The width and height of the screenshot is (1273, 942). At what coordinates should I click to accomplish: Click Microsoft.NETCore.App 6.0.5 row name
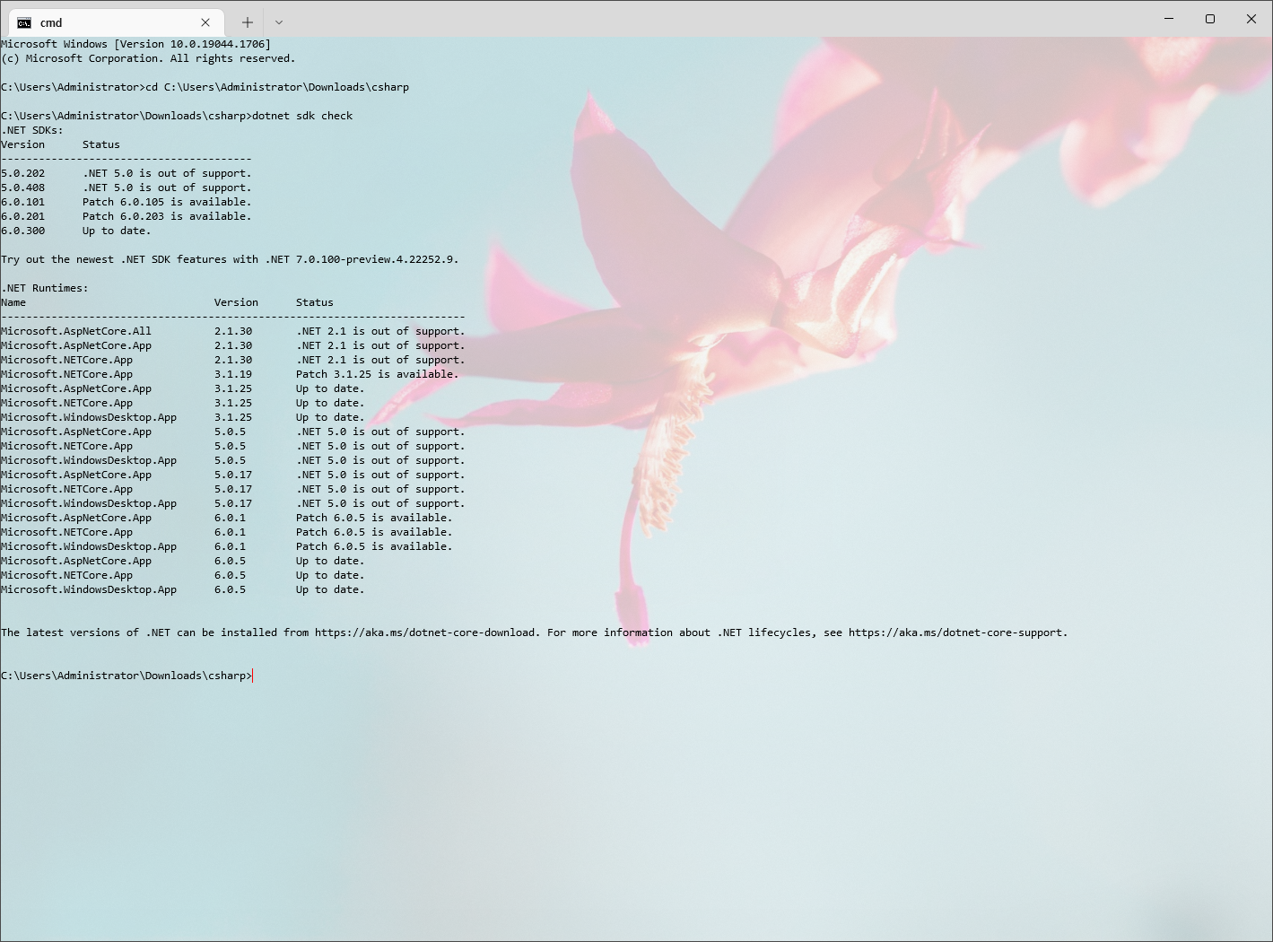[67, 575]
